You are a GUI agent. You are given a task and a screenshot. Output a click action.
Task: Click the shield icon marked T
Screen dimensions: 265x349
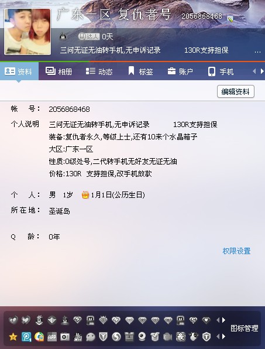point(207,337)
